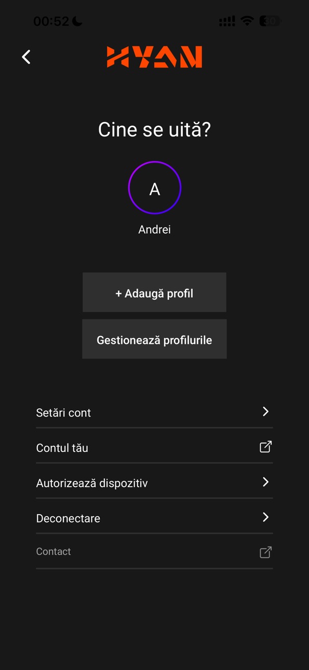Tap the back arrow icon
Image resolution: width=309 pixels, height=670 pixels.
(x=26, y=57)
